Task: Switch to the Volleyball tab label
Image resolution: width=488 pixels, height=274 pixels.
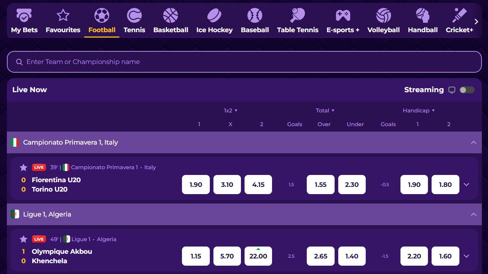Action: pyautogui.click(x=383, y=30)
